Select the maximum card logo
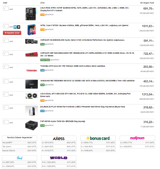Image resolution: width=160 pixels, height=169 pixels. tap(137, 138)
